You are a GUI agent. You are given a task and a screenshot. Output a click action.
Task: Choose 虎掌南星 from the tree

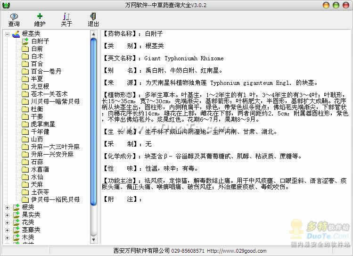(x=43, y=124)
